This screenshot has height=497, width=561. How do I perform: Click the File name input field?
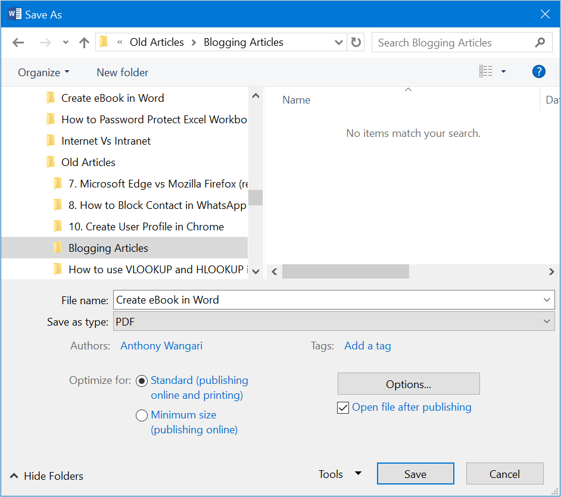328,300
